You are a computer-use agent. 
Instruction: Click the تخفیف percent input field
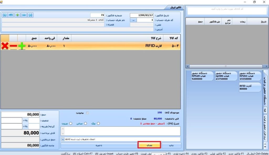[x=34, y=120]
